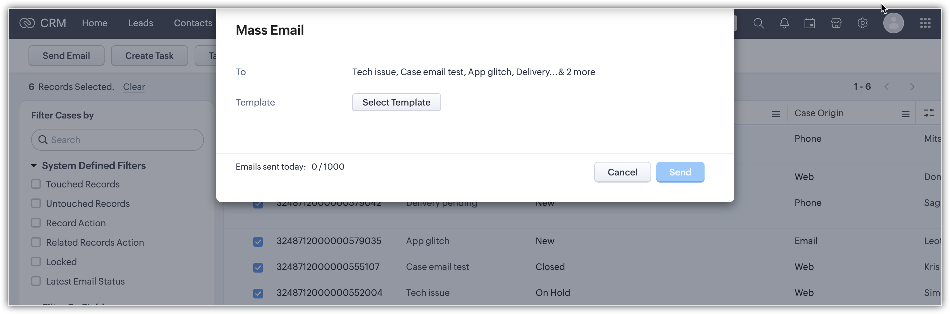This screenshot has height=314, width=950.
Task: Go to next page of records
Action: pyautogui.click(x=912, y=87)
